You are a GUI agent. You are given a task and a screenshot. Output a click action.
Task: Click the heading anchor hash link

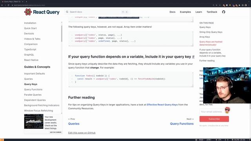pyautogui.click(x=193, y=57)
